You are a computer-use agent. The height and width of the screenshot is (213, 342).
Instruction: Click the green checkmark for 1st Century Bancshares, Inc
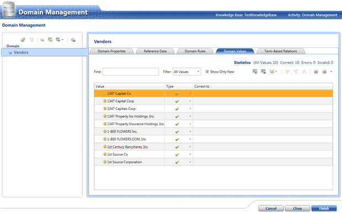(177, 147)
